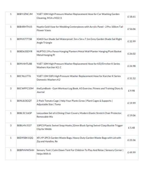This screenshot has width=142, height=177.
Task: Select the YUET 10M Car Washing hose description
Action: (x=78, y=16)
